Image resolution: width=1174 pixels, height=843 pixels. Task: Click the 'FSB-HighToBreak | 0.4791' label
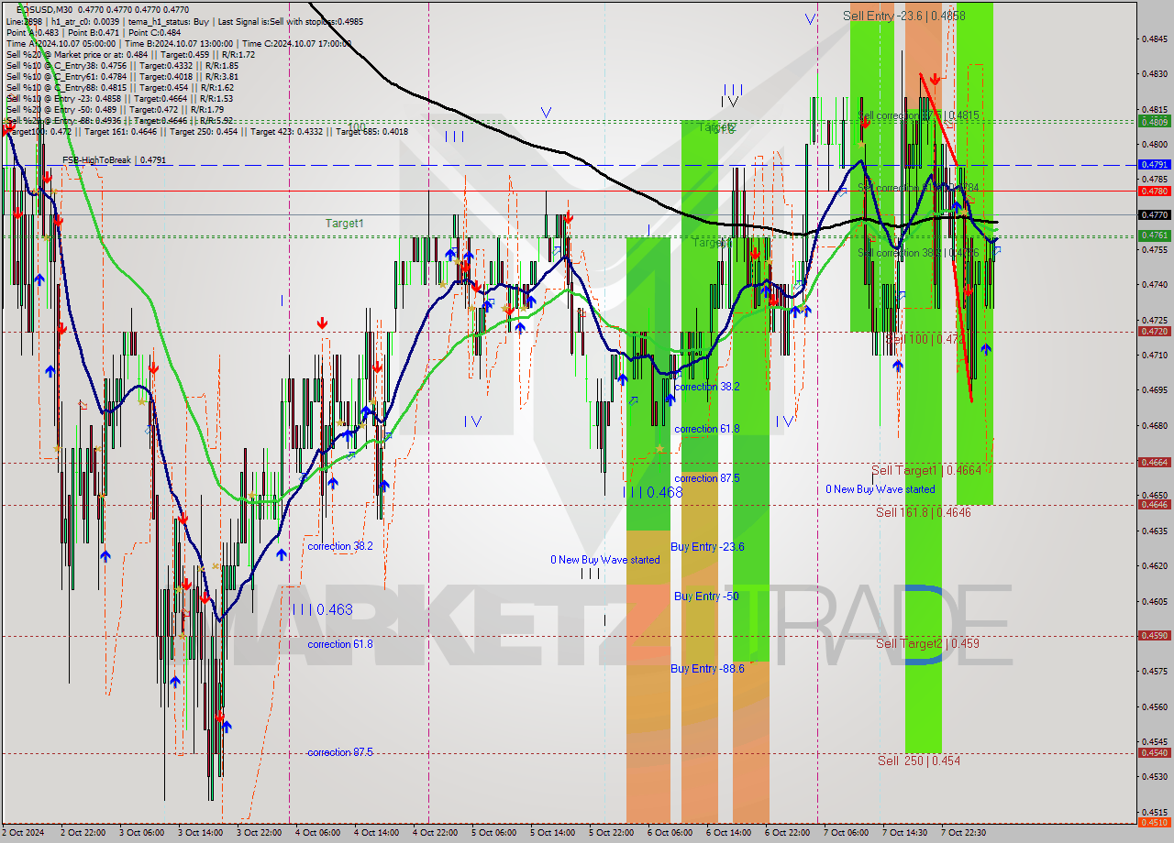click(x=115, y=160)
